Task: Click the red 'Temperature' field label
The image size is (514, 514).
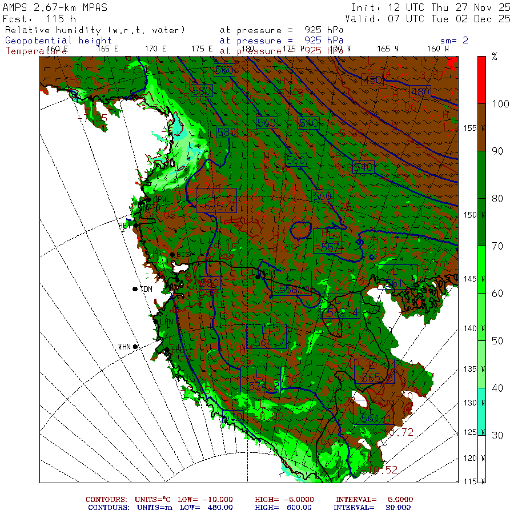Action: point(36,51)
